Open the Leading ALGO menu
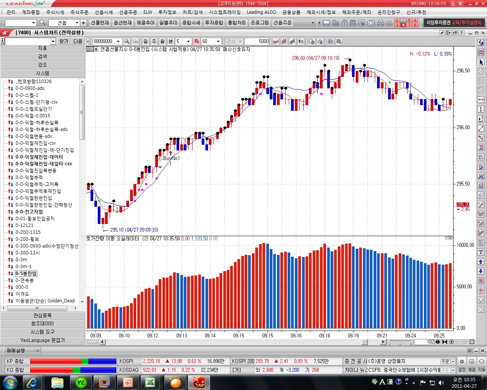Screen dimensions: 487x390 tap(261, 12)
